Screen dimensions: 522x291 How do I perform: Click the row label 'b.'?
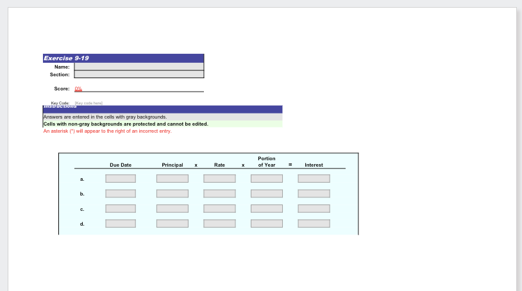pyautogui.click(x=82, y=194)
